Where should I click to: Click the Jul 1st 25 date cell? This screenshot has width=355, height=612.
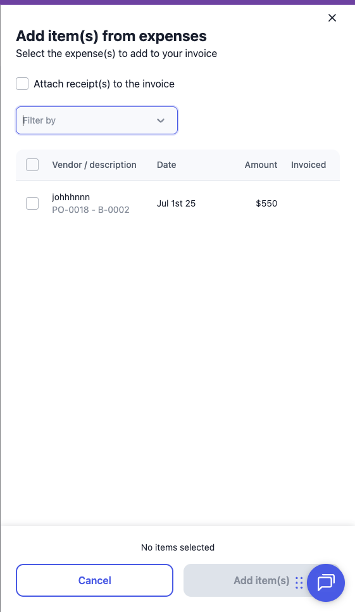[176, 203]
